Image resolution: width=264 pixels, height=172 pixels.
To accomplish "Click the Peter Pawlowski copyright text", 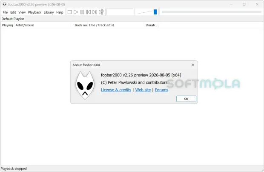I will (x=134, y=82).
